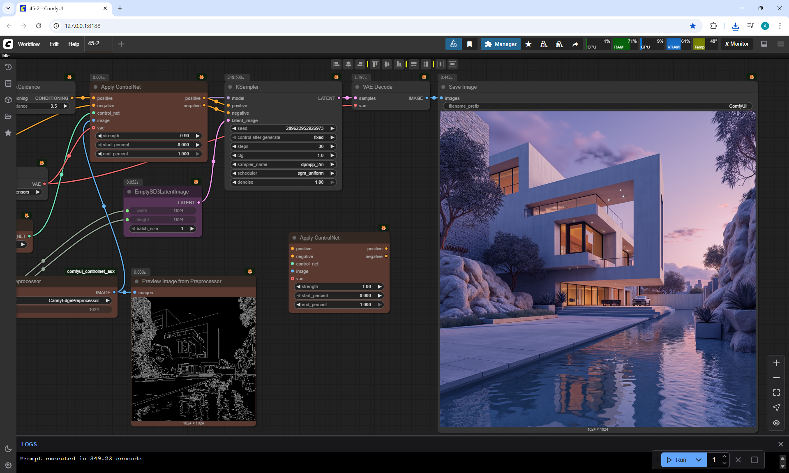Toggle the bottom panel icon
The image size is (789, 473).
(x=764, y=44)
